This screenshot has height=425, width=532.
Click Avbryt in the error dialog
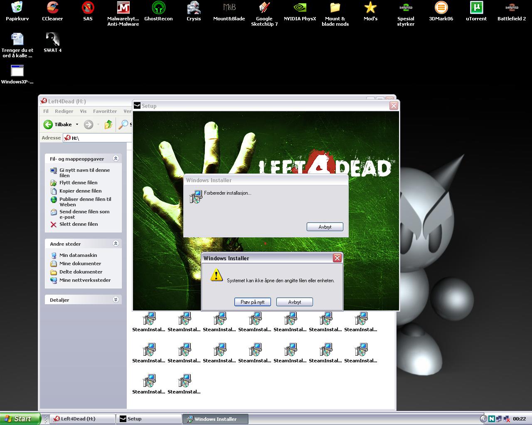[295, 302]
